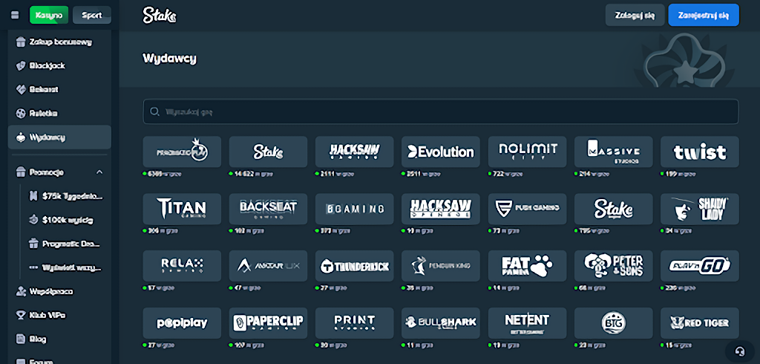Open the Blog link in sidebar
The height and width of the screenshot is (364, 760).
(x=39, y=339)
